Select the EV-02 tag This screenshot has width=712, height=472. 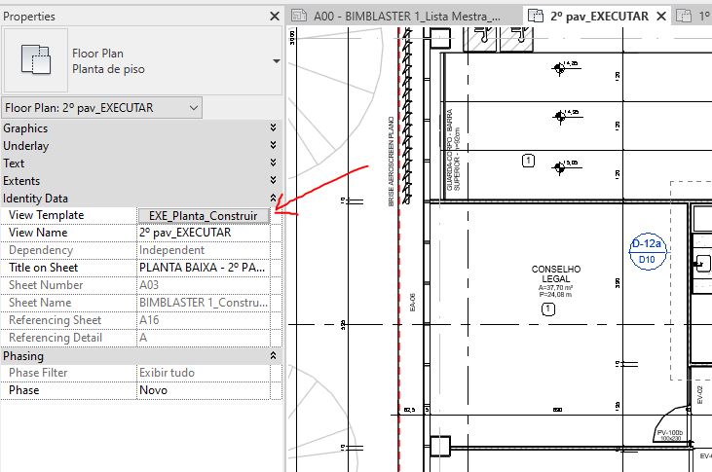pos(699,395)
